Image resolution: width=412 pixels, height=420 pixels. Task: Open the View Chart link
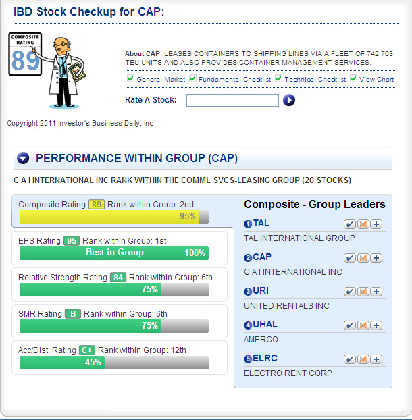(376, 79)
